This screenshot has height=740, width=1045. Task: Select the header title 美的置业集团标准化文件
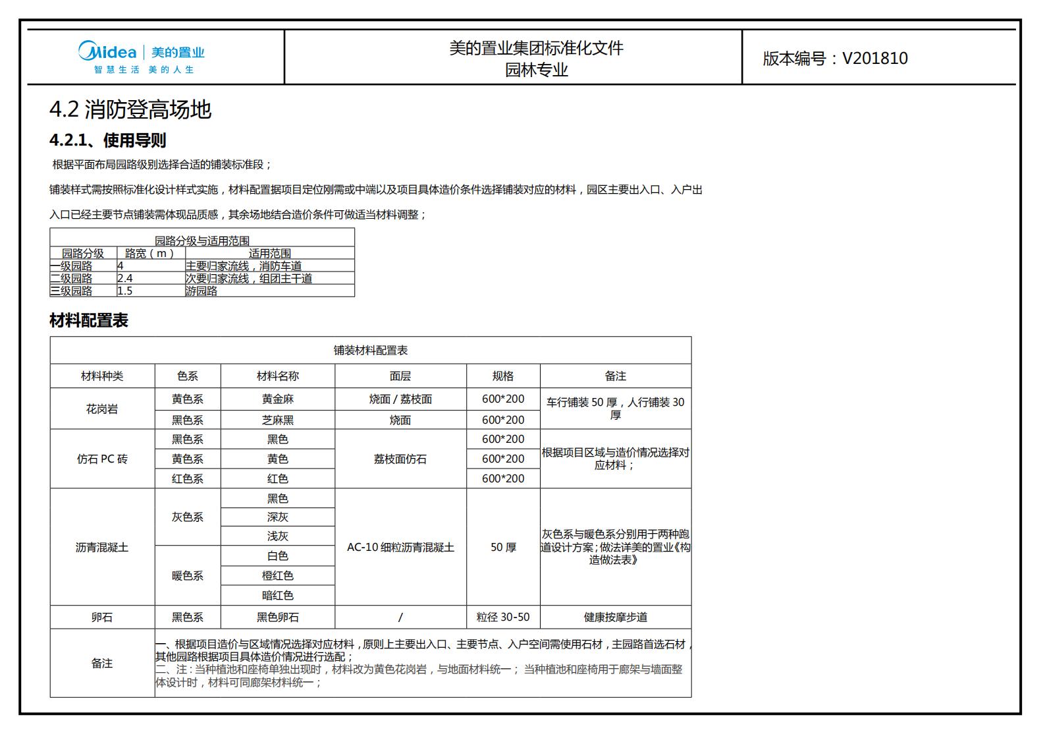536,48
